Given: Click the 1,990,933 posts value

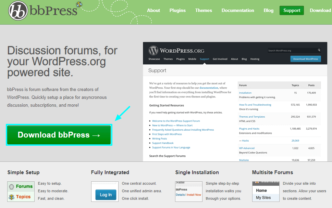Looking at the screenshot, I should [311, 105].
